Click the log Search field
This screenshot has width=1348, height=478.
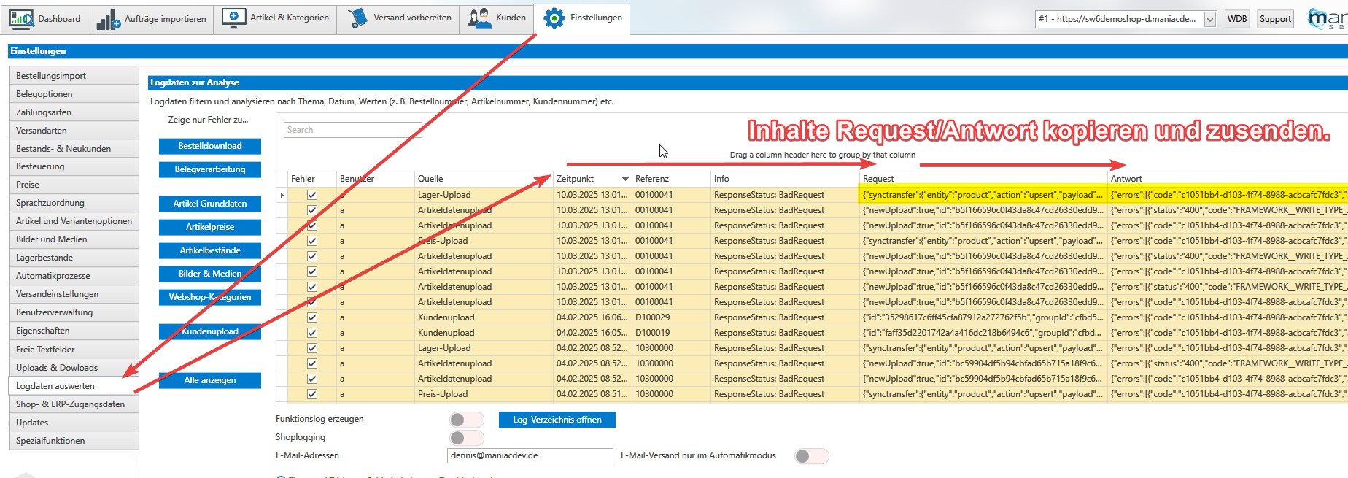[353, 130]
